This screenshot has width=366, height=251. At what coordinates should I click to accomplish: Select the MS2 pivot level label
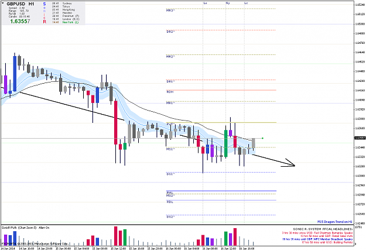coord(170,195)
